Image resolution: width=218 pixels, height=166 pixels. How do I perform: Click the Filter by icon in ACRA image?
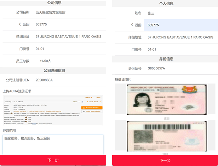[x=91, y=97]
